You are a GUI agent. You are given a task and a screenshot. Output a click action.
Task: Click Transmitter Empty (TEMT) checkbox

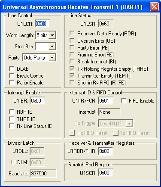point(72,75)
